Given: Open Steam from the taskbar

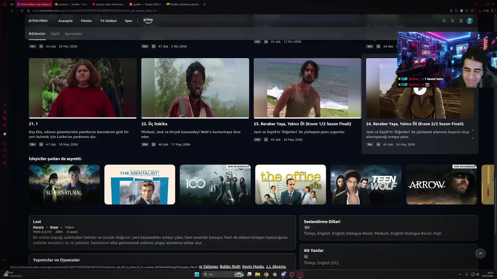Looking at the screenshot, I should (275, 274).
